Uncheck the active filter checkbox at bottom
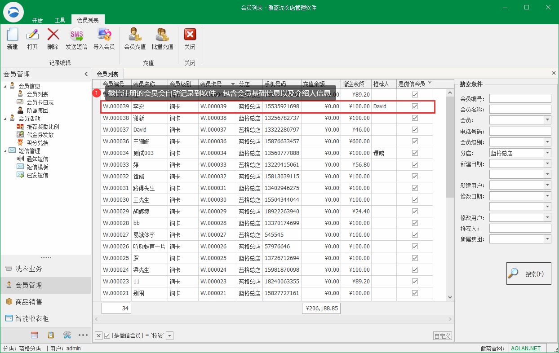Screen dimensions: 559x353 (107, 335)
